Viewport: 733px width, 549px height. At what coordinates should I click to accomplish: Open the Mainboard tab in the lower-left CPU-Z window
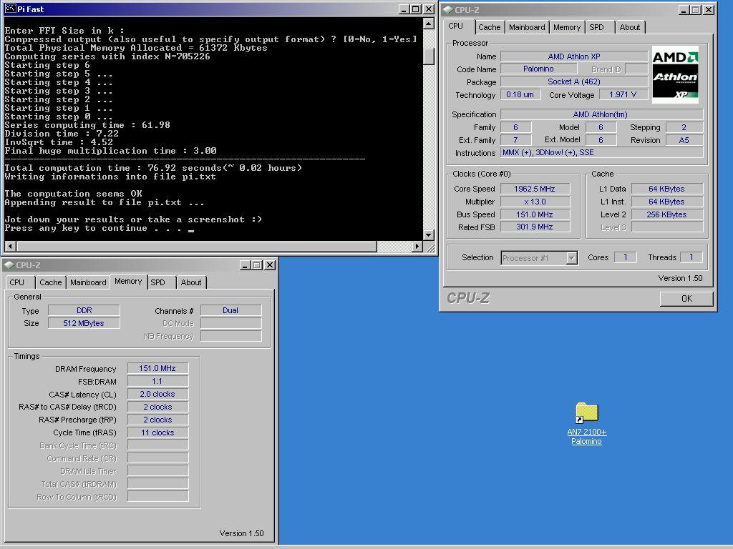click(88, 282)
